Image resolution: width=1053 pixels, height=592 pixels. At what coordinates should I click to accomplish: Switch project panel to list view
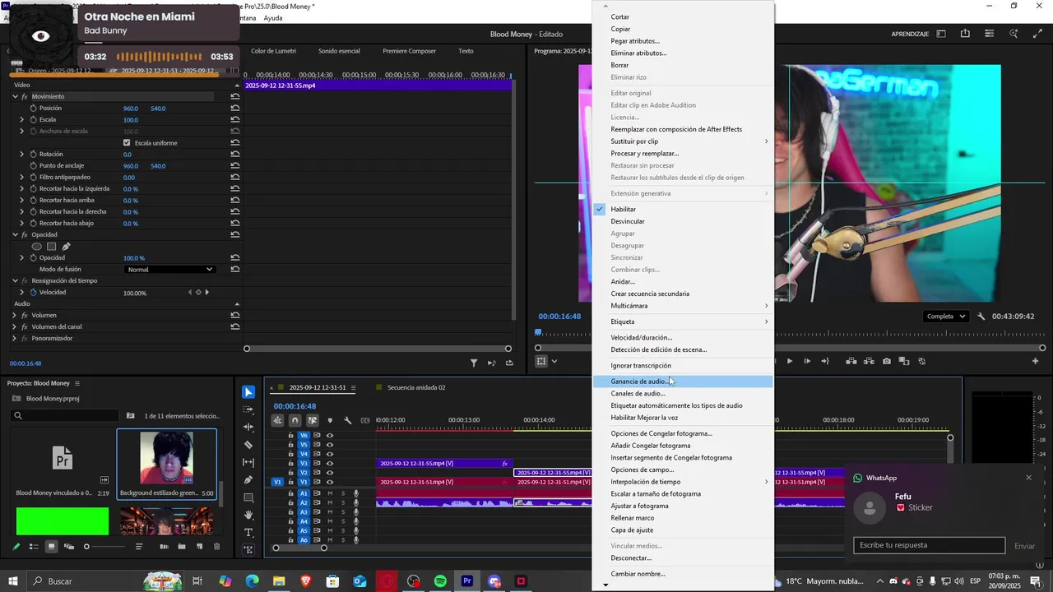pyautogui.click(x=34, y=547)
